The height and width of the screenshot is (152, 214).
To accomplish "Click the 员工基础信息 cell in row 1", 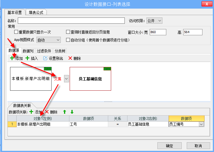I will [x=148, y=124].
